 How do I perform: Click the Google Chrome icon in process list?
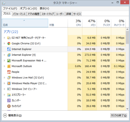(x=9, y=43)
